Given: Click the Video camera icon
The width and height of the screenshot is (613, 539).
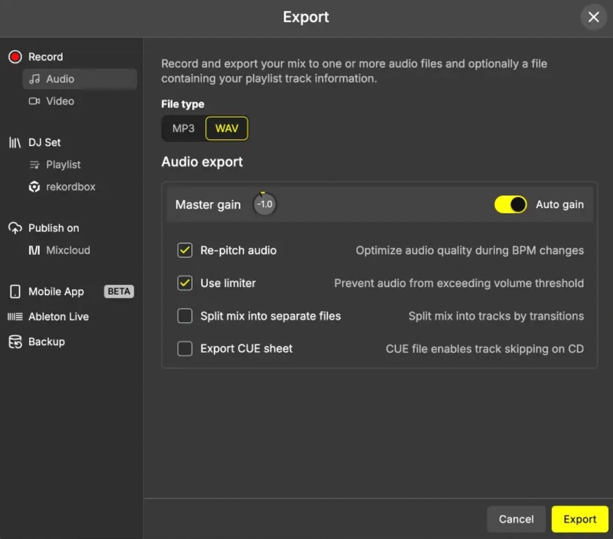Looking at the screenshot, I should point(34,101).
